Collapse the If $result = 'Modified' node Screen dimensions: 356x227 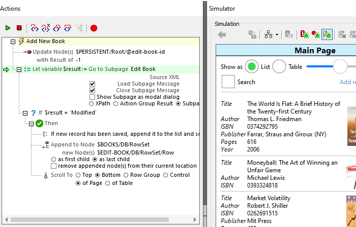click(24, 112)
